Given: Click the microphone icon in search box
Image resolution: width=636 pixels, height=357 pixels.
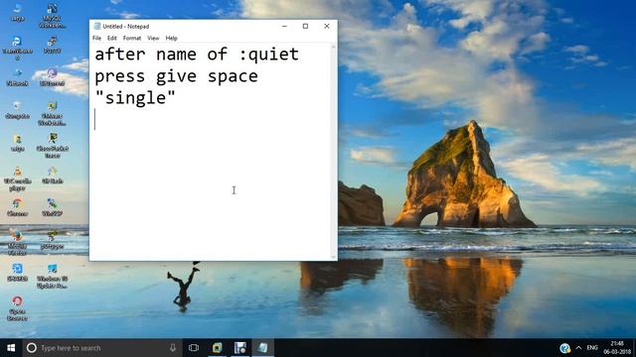Looking at the screenshot, I should (x=173, y=348).
